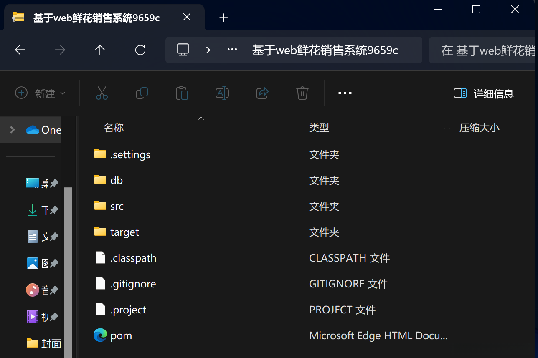538x358 pixels.
Task: Show hidden breadcrumb path locations
Action: (232, 50)
